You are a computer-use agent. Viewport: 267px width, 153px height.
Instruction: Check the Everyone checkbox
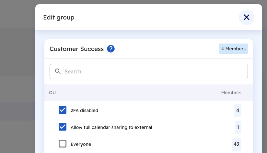(63, 144)
